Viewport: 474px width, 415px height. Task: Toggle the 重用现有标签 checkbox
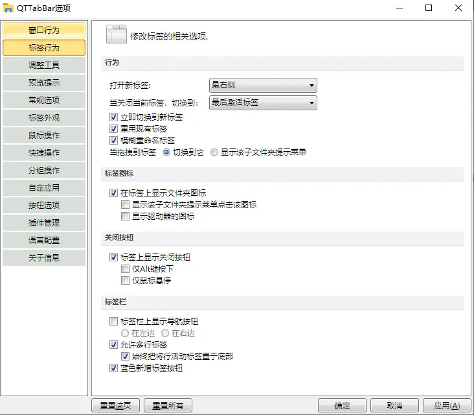click(x=114, y=128)
